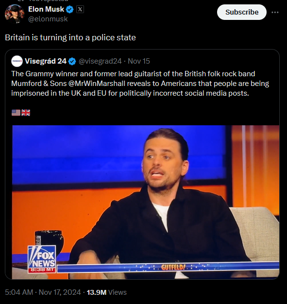Click the US flag emoji
This screenshot has width=287, height=304.
coord(16,113)
